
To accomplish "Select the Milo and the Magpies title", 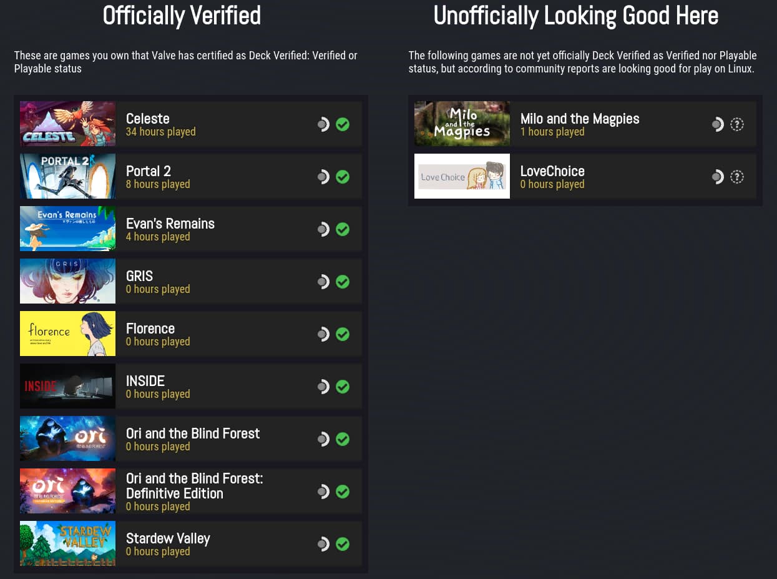I will click(580, 119).
